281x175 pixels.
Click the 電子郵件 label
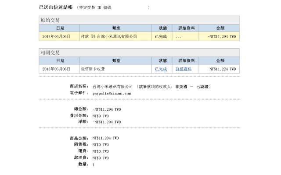pyautogui.click(x=79, y=93)
